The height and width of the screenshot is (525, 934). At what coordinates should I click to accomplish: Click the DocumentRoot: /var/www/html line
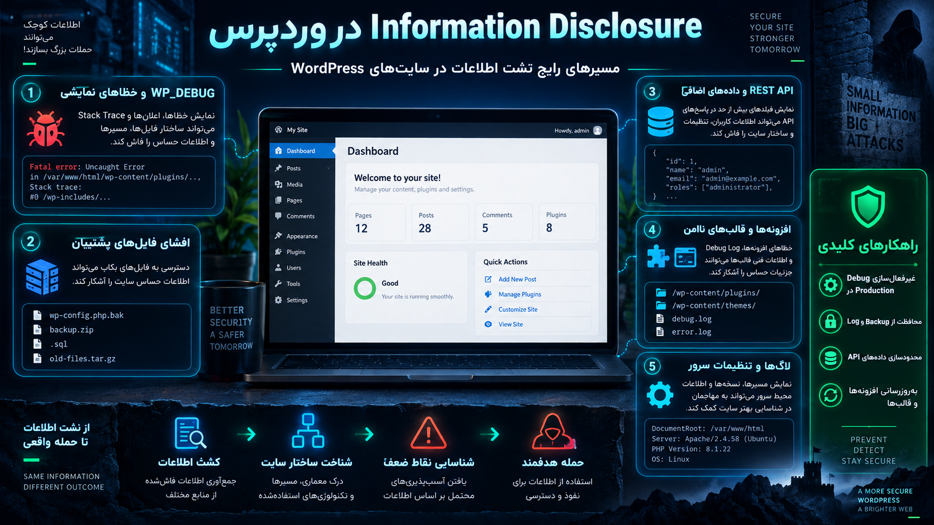click(708, 428)
